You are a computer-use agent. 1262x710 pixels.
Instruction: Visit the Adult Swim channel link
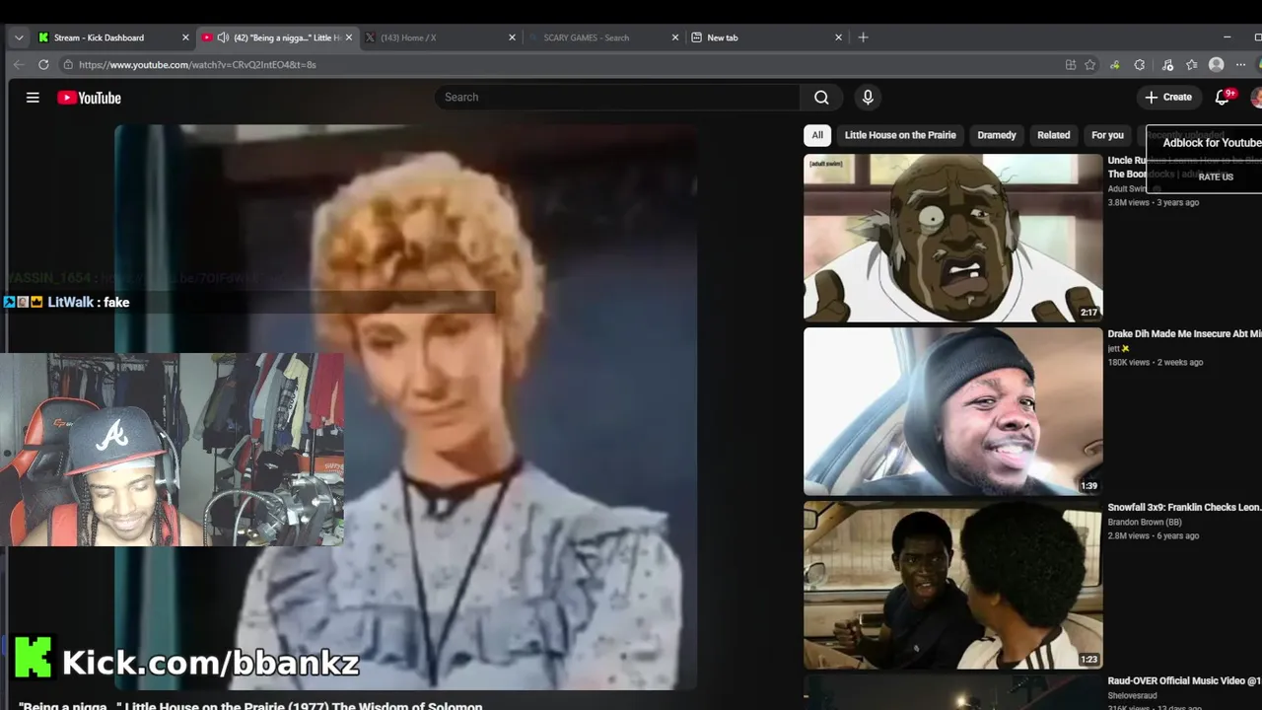[1127, 189]
